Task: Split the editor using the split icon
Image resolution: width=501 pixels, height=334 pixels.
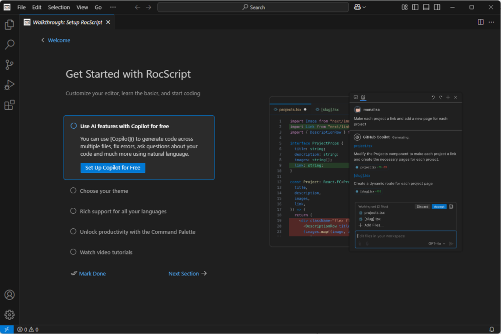Action: tap(481, 22)
